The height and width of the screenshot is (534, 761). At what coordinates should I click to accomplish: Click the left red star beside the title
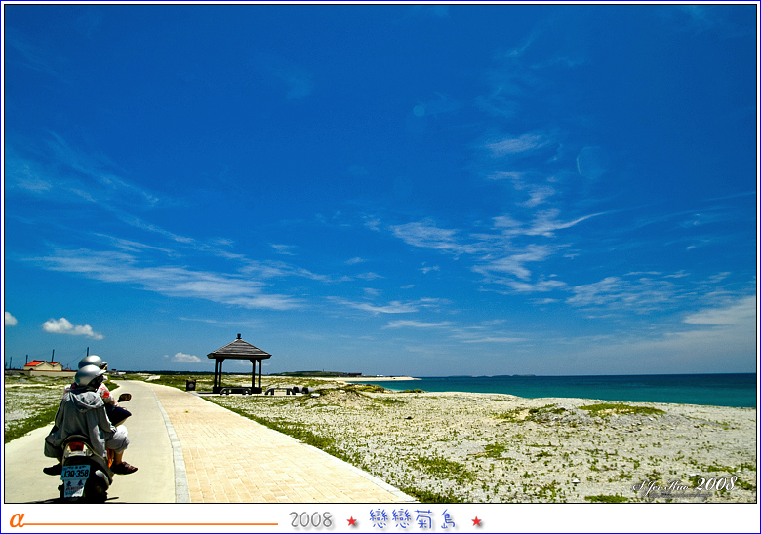click(x=352, y=521)
